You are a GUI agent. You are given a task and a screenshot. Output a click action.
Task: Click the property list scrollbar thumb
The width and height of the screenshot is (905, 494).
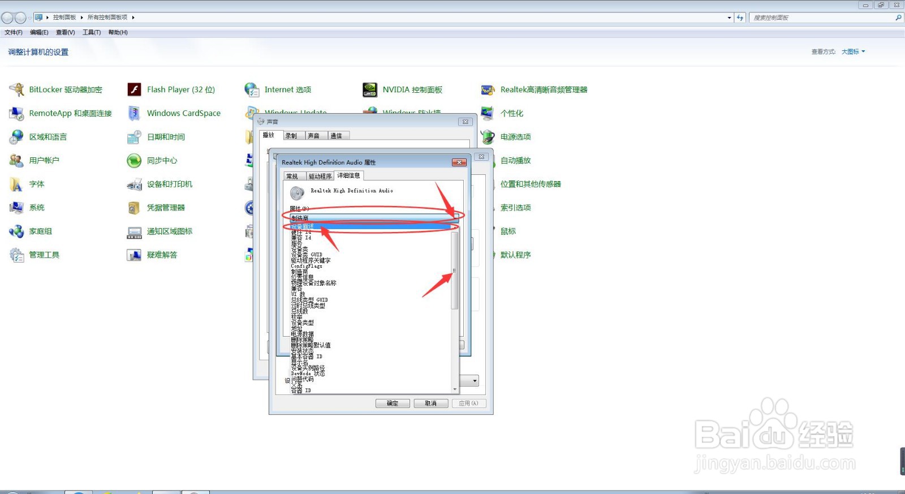tap(455, 270)
